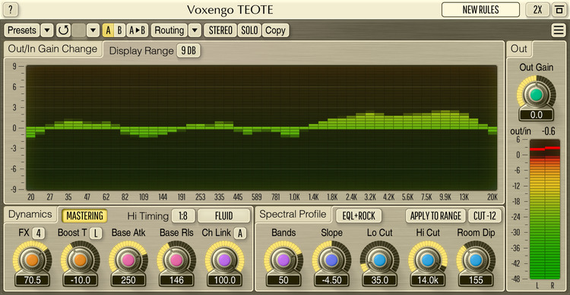Open the EQL+ROCK spectral profile selector

[359, 216]
